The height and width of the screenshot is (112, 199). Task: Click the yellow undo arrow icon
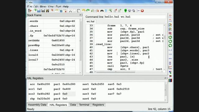[x=84, y=11]
